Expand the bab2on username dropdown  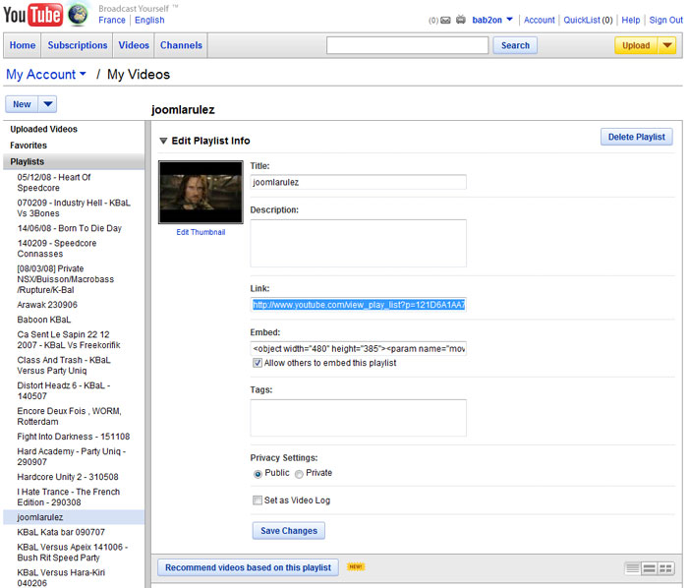coord(509,20)
